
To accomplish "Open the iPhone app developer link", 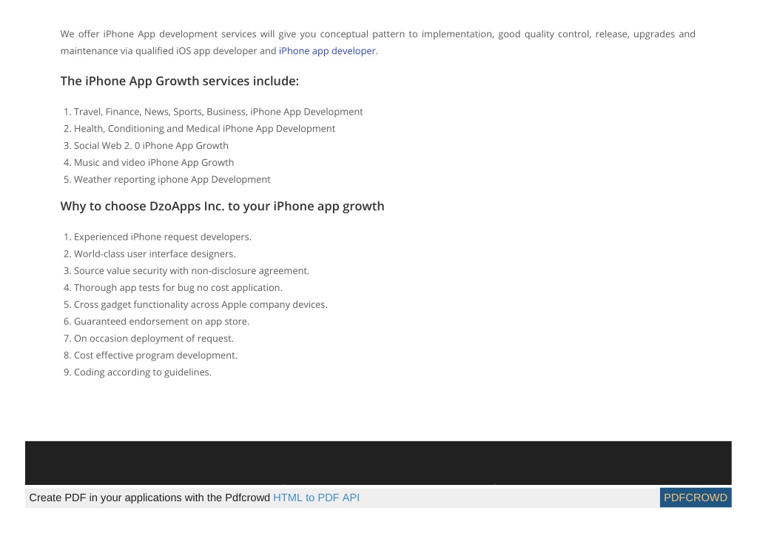I will (x=327, y=50).
